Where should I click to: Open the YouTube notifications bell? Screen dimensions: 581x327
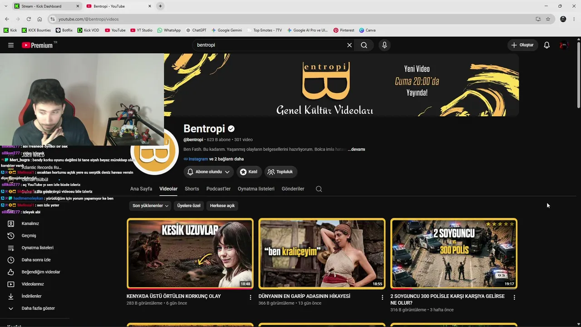547,45
